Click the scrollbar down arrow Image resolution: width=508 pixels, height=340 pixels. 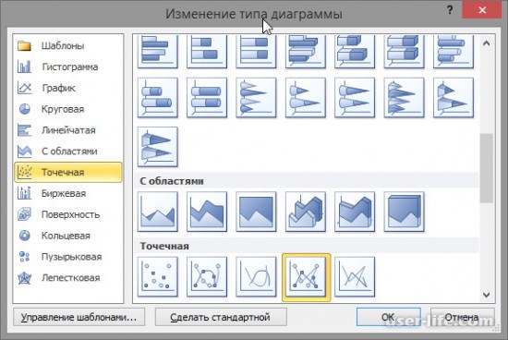[x=486, y=295]
